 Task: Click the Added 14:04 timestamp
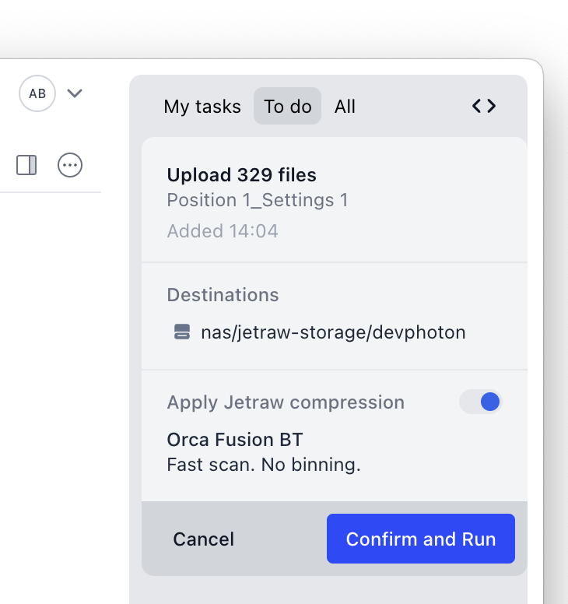[223, 231]
